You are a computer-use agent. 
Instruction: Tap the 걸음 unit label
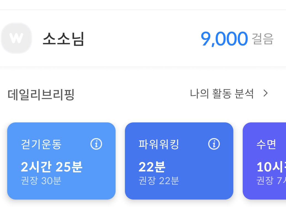[x=263, y=39]
